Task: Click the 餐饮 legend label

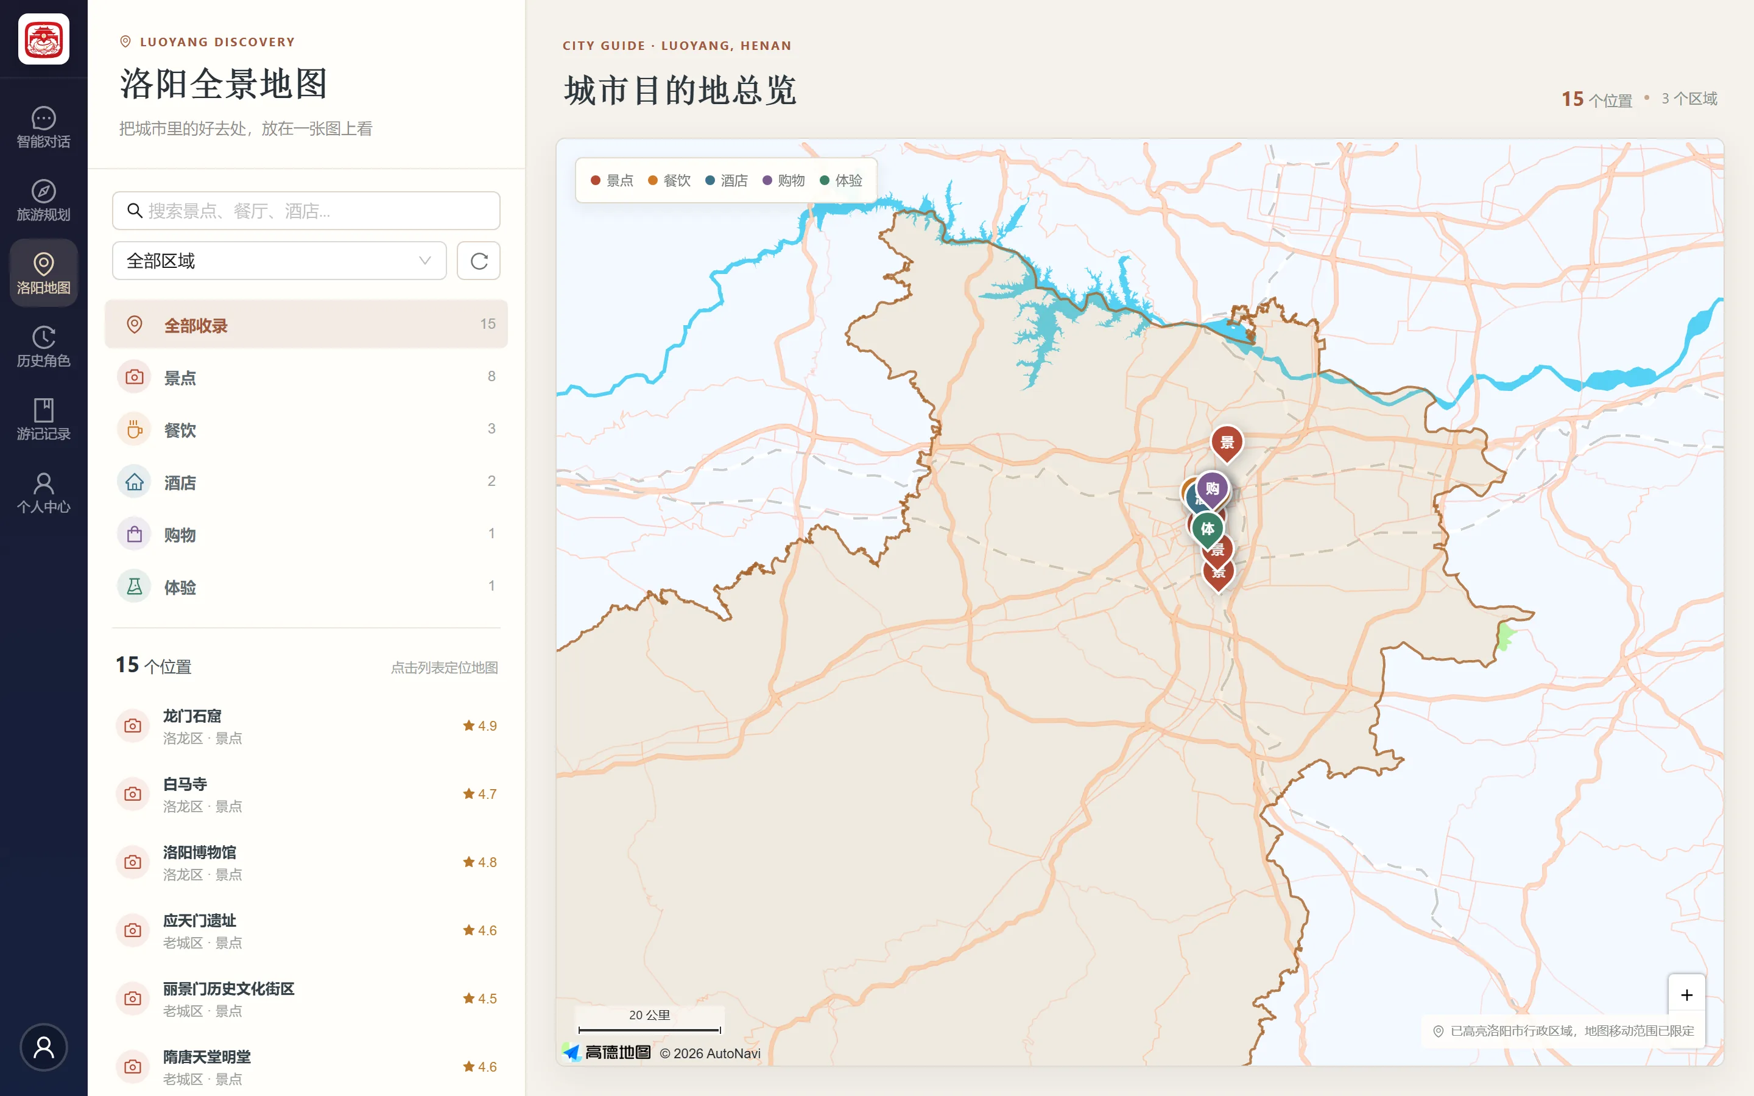Action: [x=677, y=180]
